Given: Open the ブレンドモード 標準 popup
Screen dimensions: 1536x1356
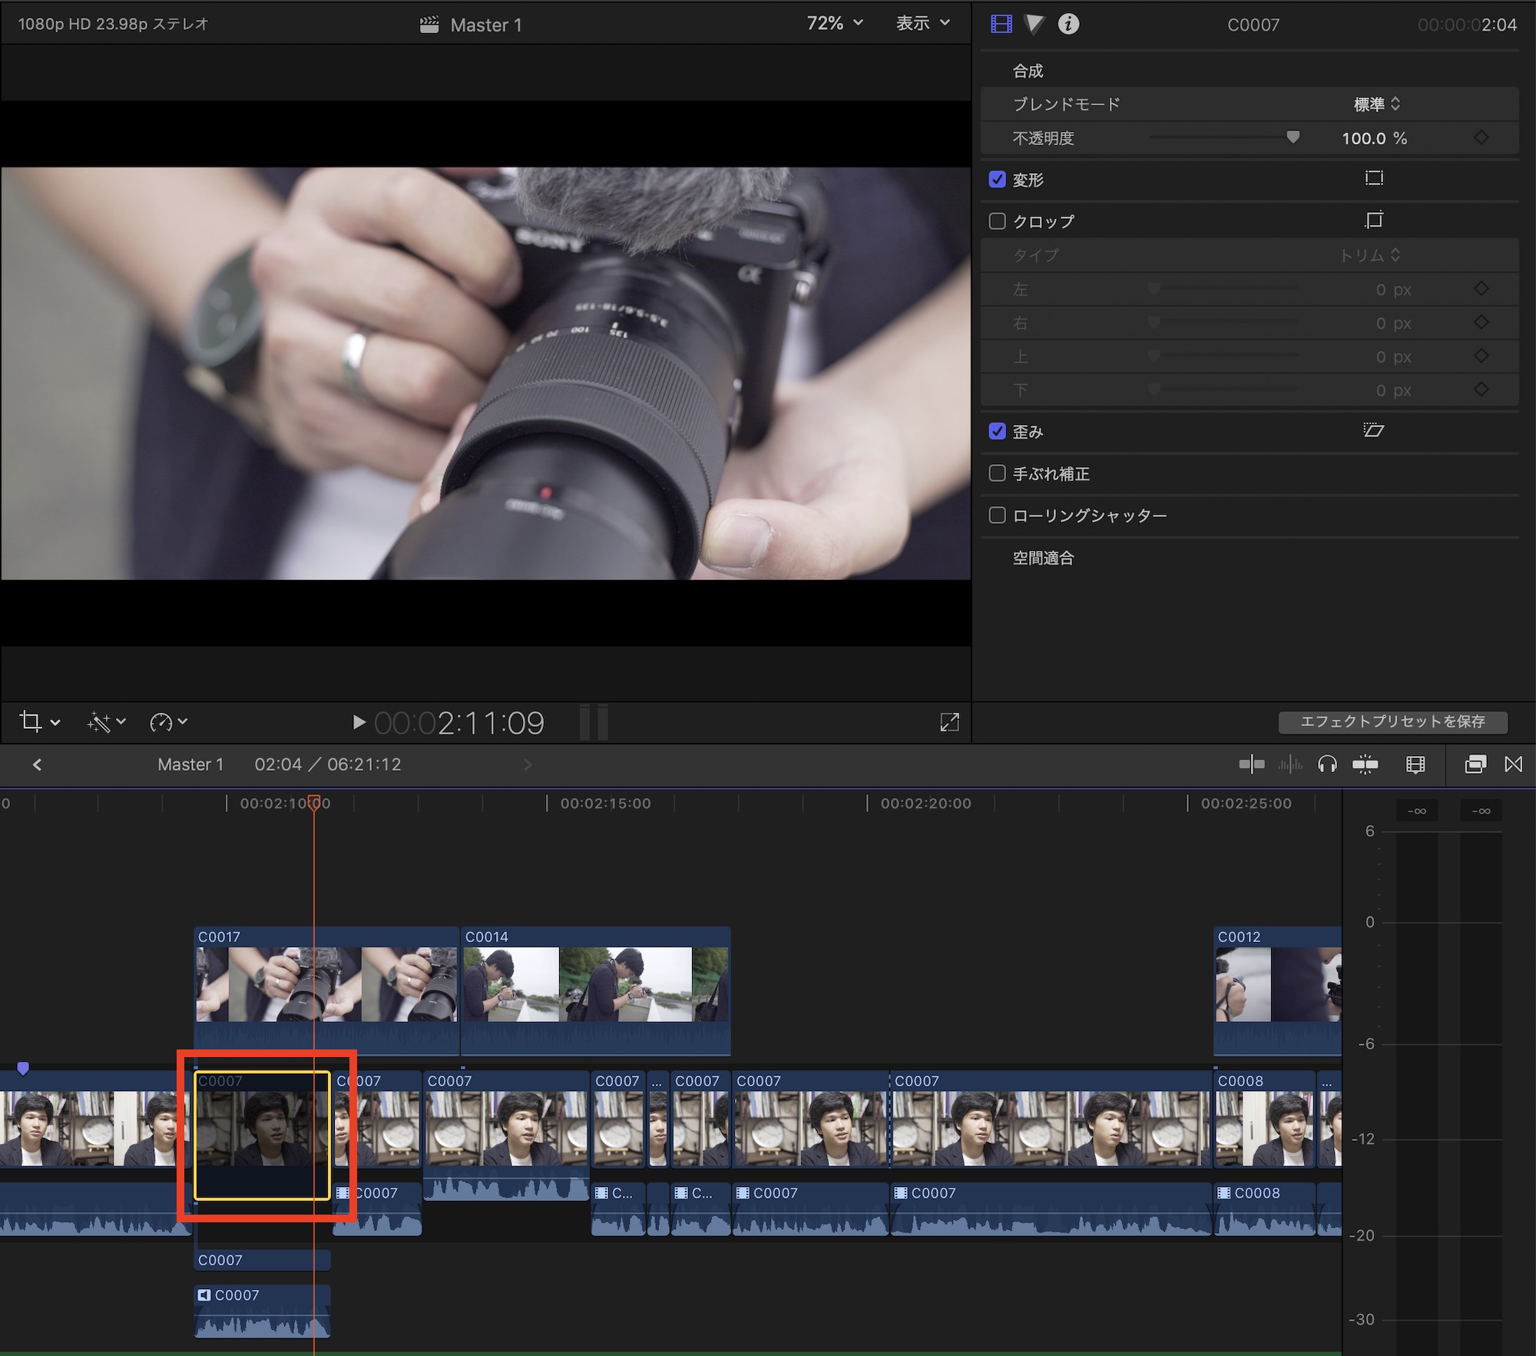Looking at the screenshot, I should tap(1376, 104).
